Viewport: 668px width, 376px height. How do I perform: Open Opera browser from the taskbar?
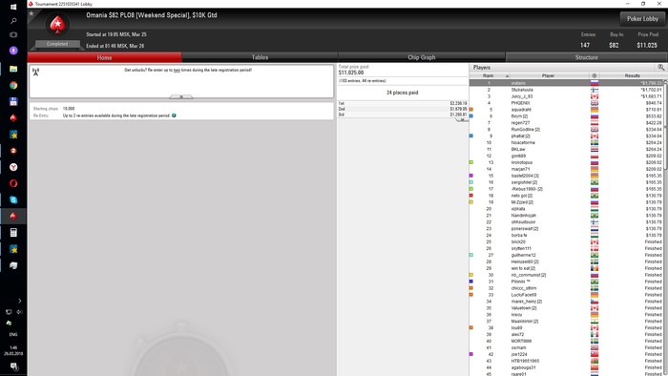click(13, 183)
